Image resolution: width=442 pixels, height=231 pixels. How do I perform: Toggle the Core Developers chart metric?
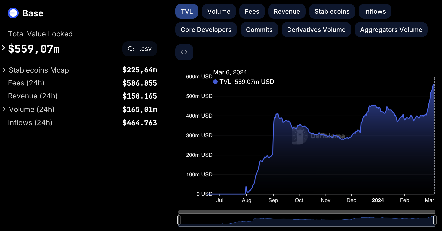click(206, 30)
